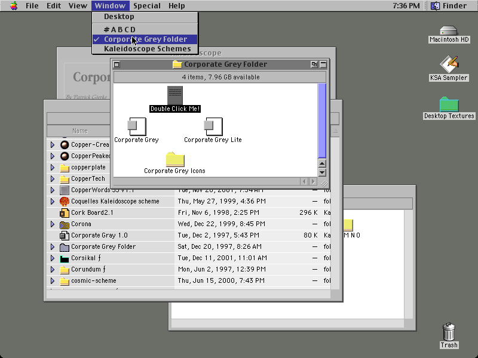
Task: Expand the Copper-Crea folder triangle
Action: pyautogui.click(x=53, y=144)
